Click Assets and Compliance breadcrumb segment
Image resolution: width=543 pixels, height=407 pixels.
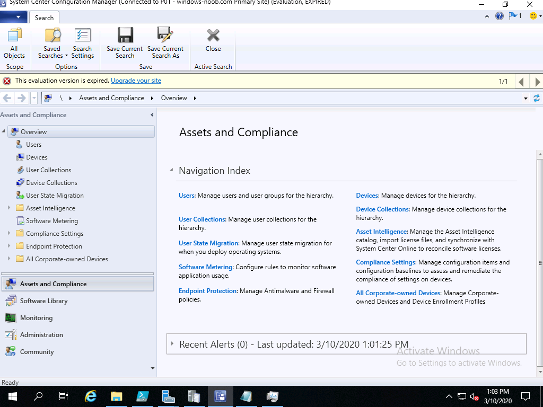point(111,98)
